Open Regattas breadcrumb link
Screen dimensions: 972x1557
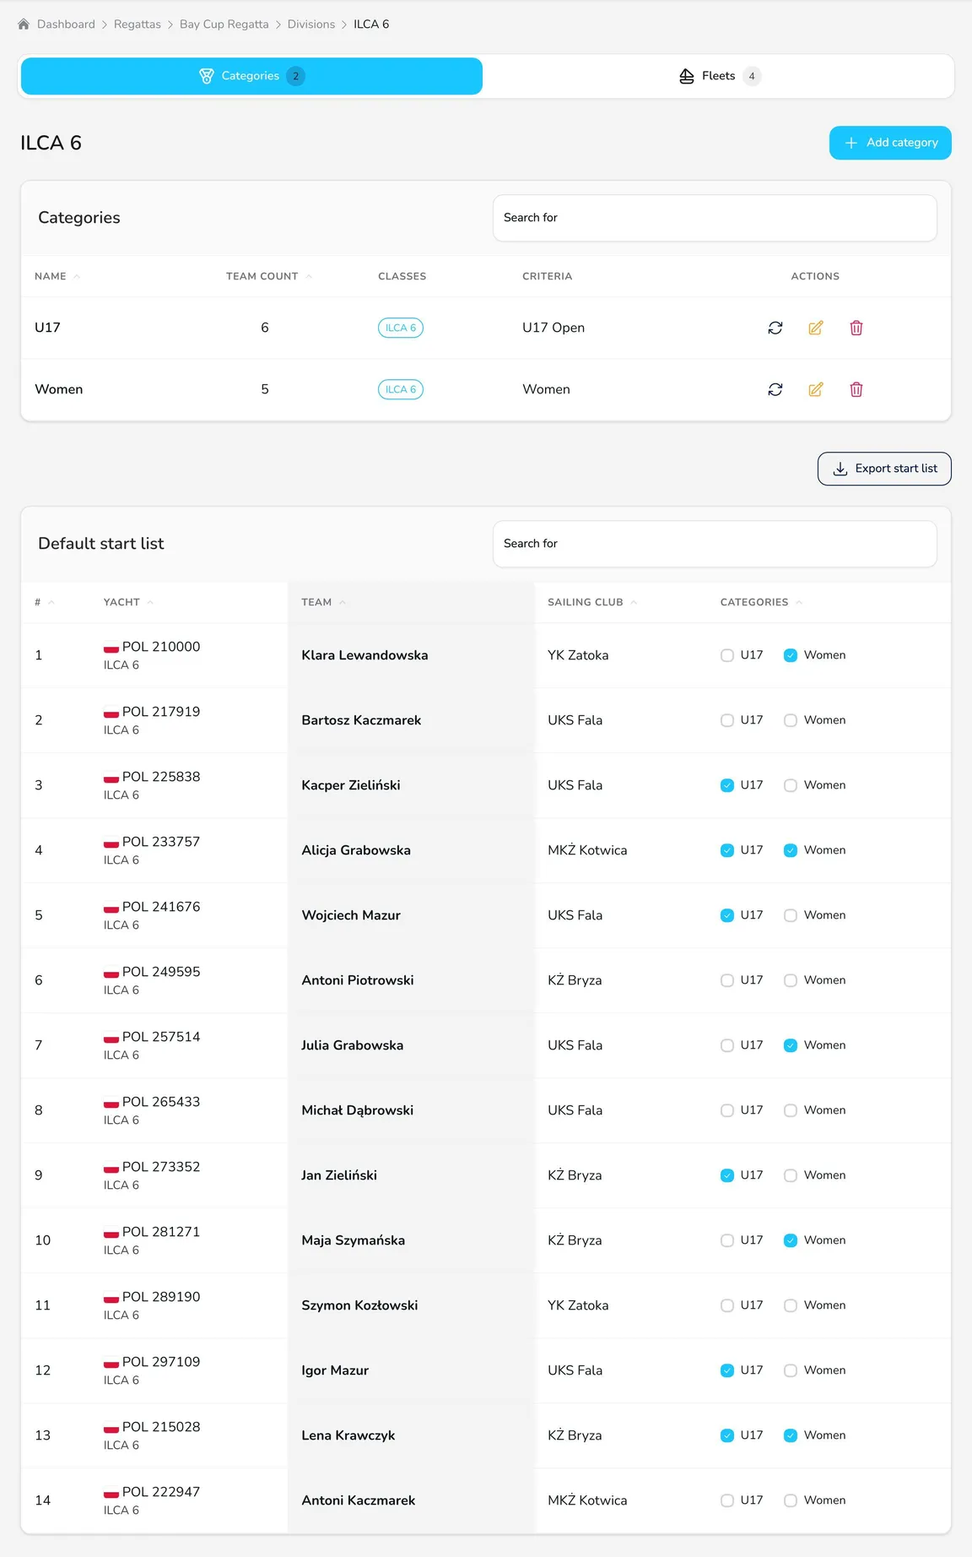[x=138, y=24]
